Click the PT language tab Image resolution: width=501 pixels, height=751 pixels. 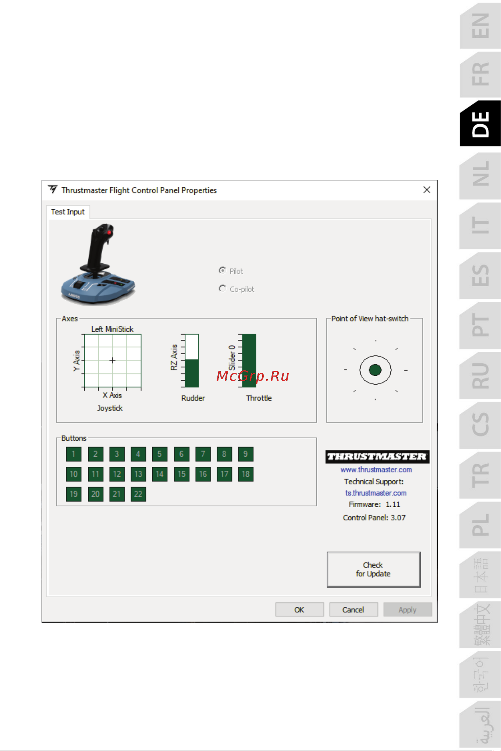click(480, 325)
